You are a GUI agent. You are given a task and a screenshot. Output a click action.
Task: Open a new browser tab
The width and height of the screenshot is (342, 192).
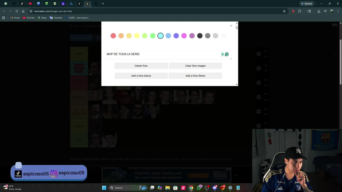pos(103,4)
